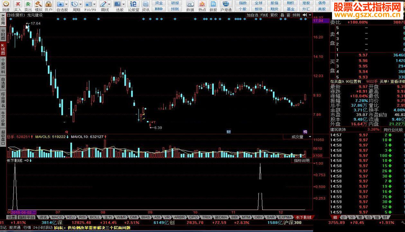Open the 个股资料 sidebar tab
The width and height of the screenshot is (405, 232).
pos(3,66)
